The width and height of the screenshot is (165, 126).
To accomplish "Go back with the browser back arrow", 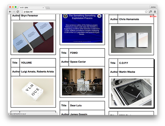I will (x=10, y=12).
